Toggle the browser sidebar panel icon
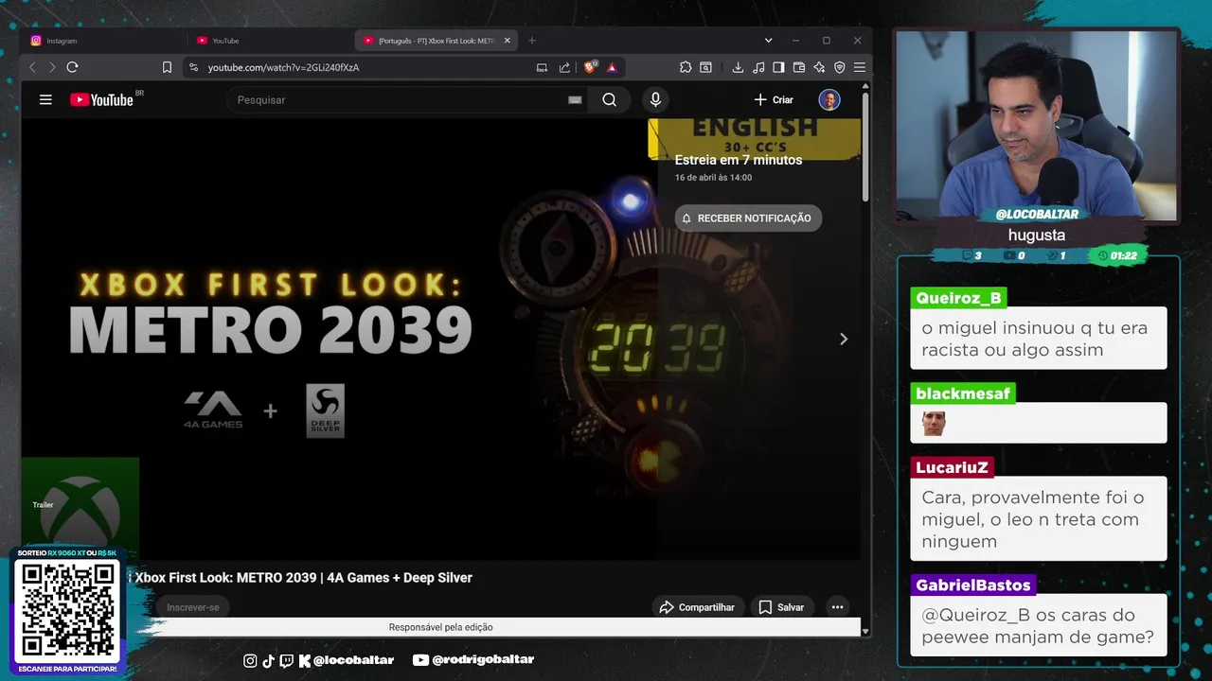This screenshot has height=681, width=1212. [x=778, y=67]
